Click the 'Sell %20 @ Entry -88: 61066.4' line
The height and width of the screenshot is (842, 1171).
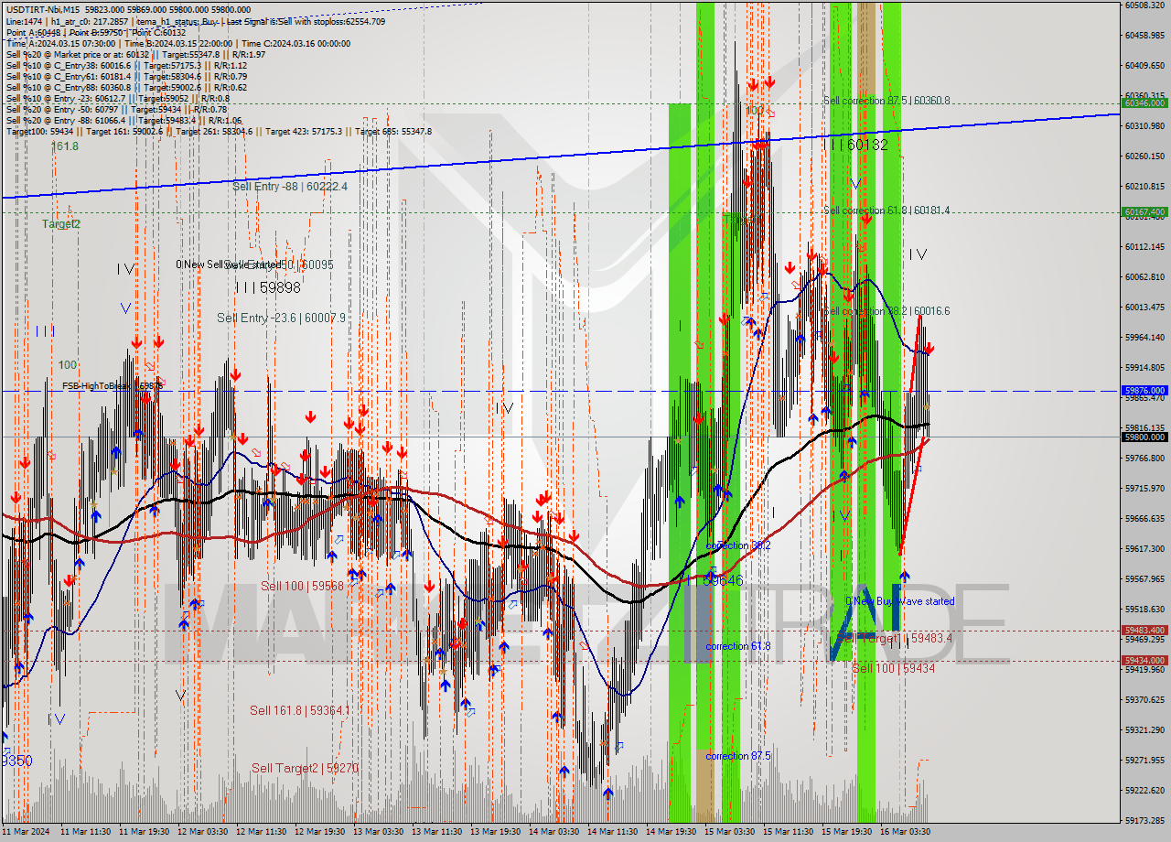tap(124, 121)
